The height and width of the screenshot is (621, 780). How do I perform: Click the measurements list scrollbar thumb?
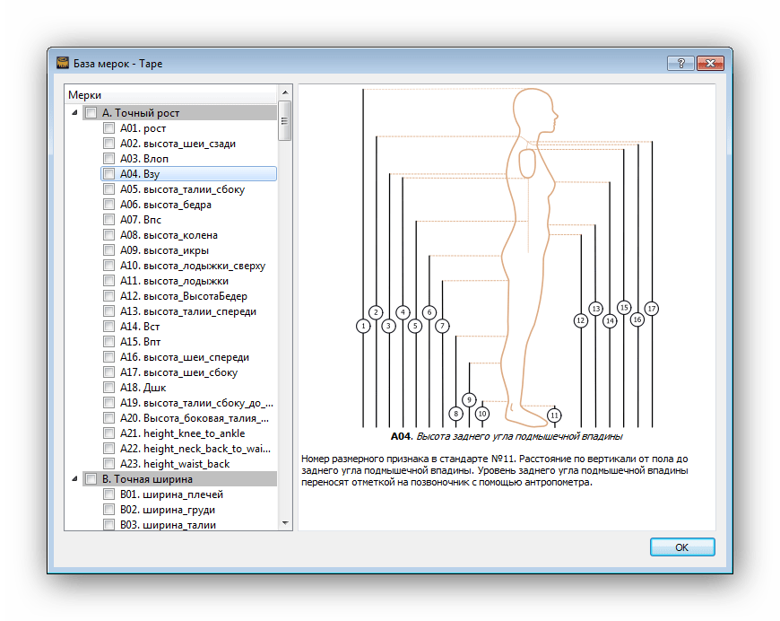[x=285, y=121]
